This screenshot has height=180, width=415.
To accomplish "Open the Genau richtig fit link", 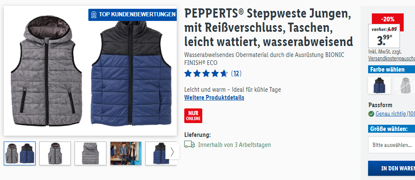I will (395, 114).
